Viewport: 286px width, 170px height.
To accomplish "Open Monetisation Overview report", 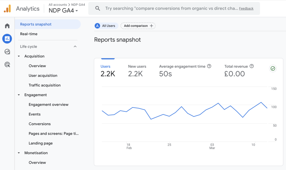I will tap(37, 162).
